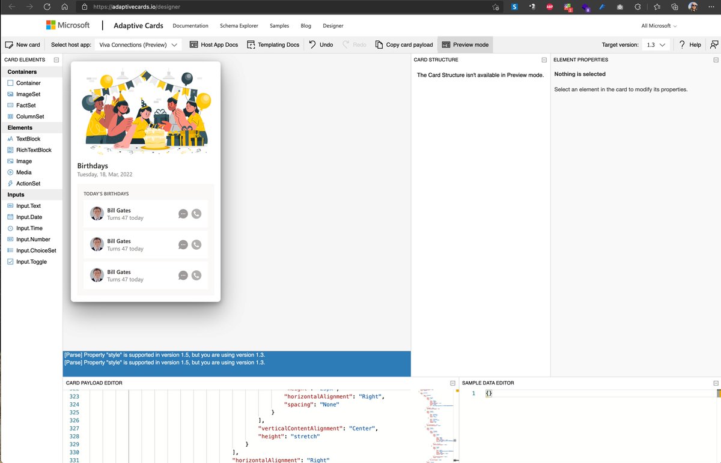Click the birthday party illustration
The image size is (721, 463).
tap(146, 112)
